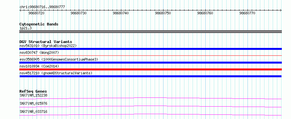This screenshot has width=291, height=119.
Task: Click the 98680750 ruler tick label
Action: 163,13
